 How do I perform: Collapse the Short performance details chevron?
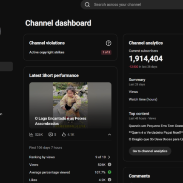(109, 134)
